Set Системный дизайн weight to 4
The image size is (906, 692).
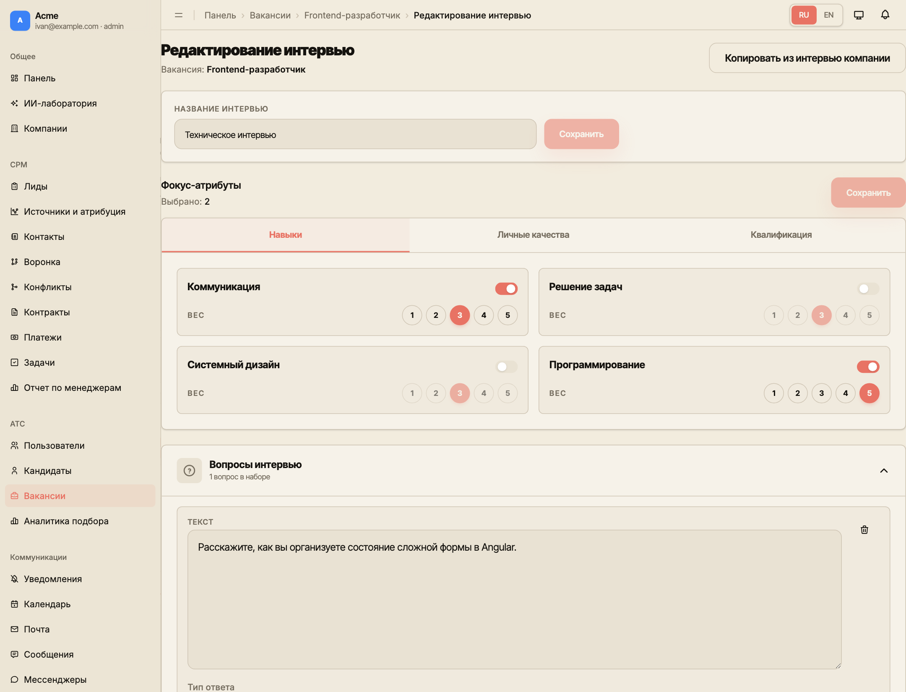pyautogui.click(x=484, y=393)
